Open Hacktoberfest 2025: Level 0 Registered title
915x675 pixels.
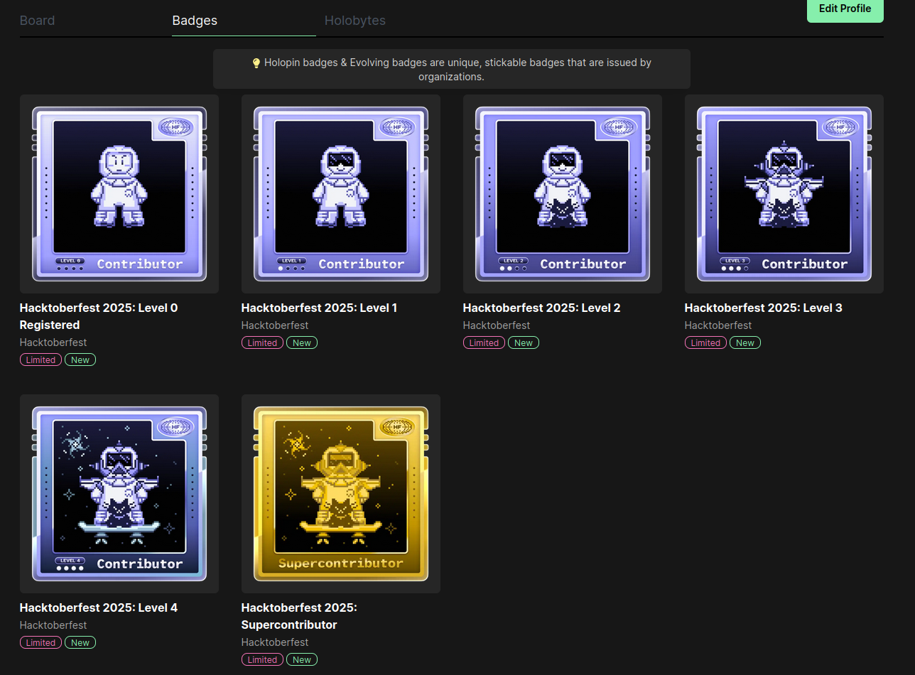click(x=99, y=316)
